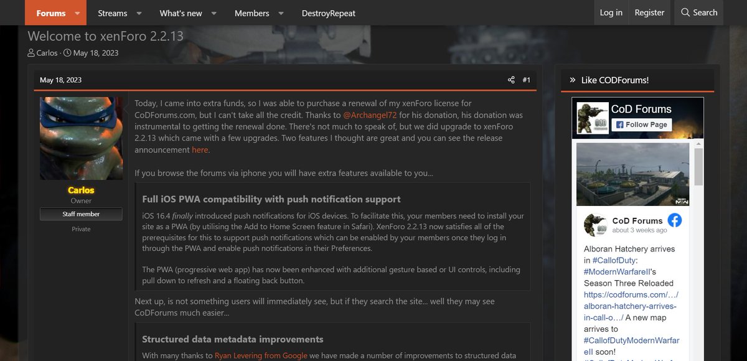Viewport: 747px width, 361px height.
Task: Open the release announcement via the 'here' link
Action: point(199,149)
